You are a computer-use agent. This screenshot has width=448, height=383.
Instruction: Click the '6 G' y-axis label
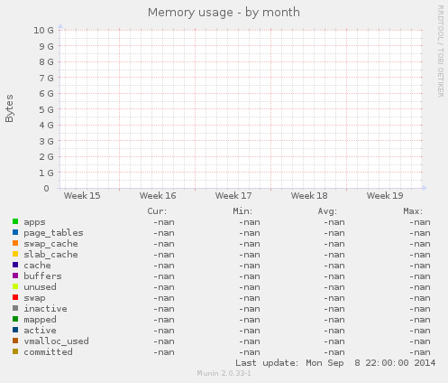(x=46, y=94)
